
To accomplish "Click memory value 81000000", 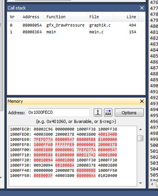I will coord(108,139).
